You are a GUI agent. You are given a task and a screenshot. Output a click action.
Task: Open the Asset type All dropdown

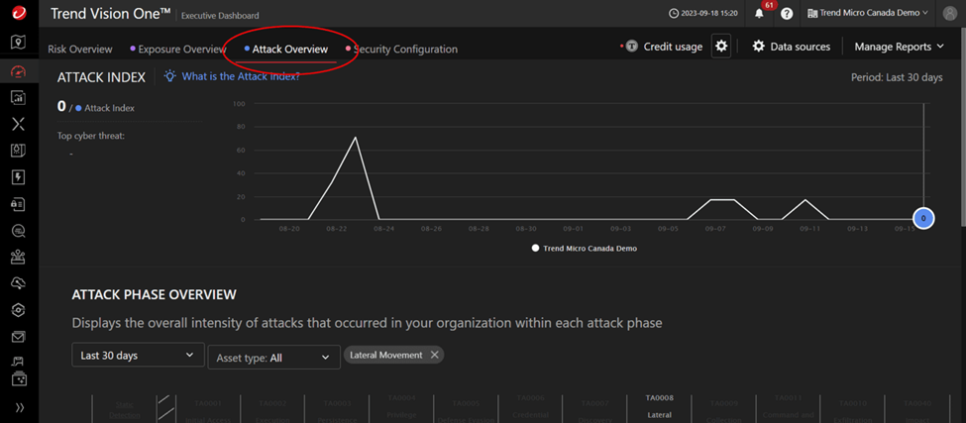274,357
